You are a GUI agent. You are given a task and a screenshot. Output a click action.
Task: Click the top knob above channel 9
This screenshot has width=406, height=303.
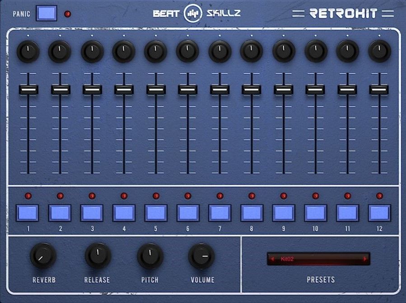tap(284, 51)
